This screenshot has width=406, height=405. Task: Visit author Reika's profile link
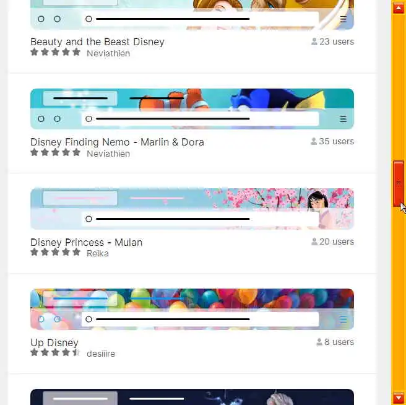[x=98, y=253]
